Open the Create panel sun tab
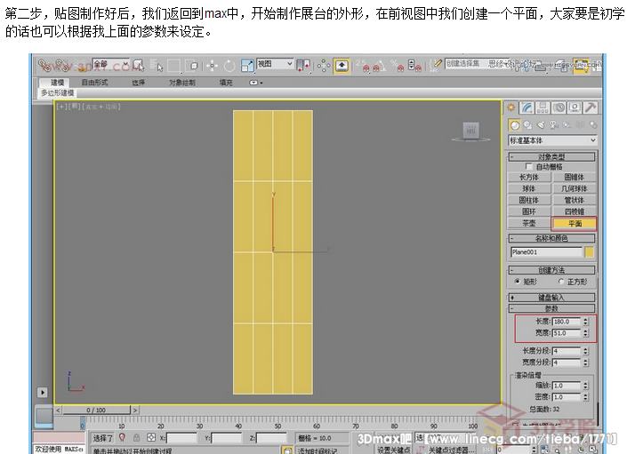The image size is (643, 454). pyautogui.click(x=511, y=108)
